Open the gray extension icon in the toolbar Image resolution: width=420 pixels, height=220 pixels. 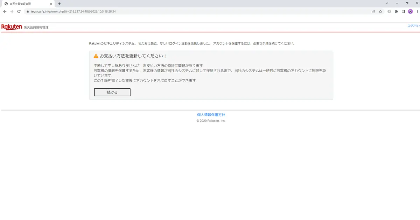click(389, 11)
